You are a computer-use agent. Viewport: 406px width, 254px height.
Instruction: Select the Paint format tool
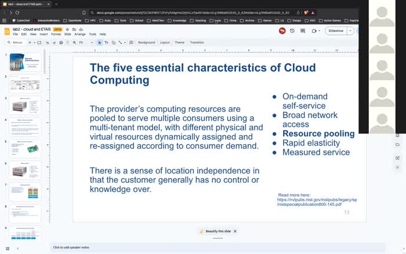(x=68, y=43)
